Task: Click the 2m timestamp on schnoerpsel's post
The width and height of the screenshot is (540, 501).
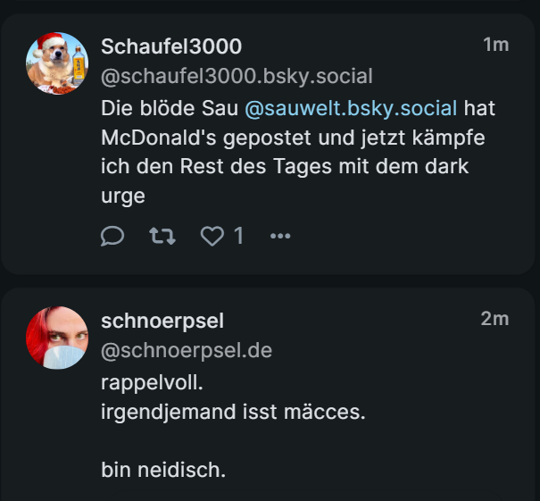Action: click(494, 319)
